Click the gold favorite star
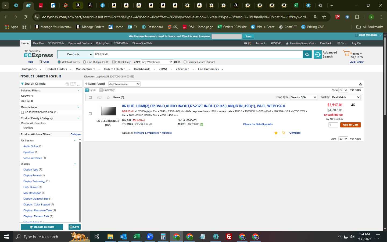 coord(276,133)
